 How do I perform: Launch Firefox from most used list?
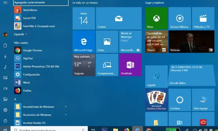click(x=41, y=91)
